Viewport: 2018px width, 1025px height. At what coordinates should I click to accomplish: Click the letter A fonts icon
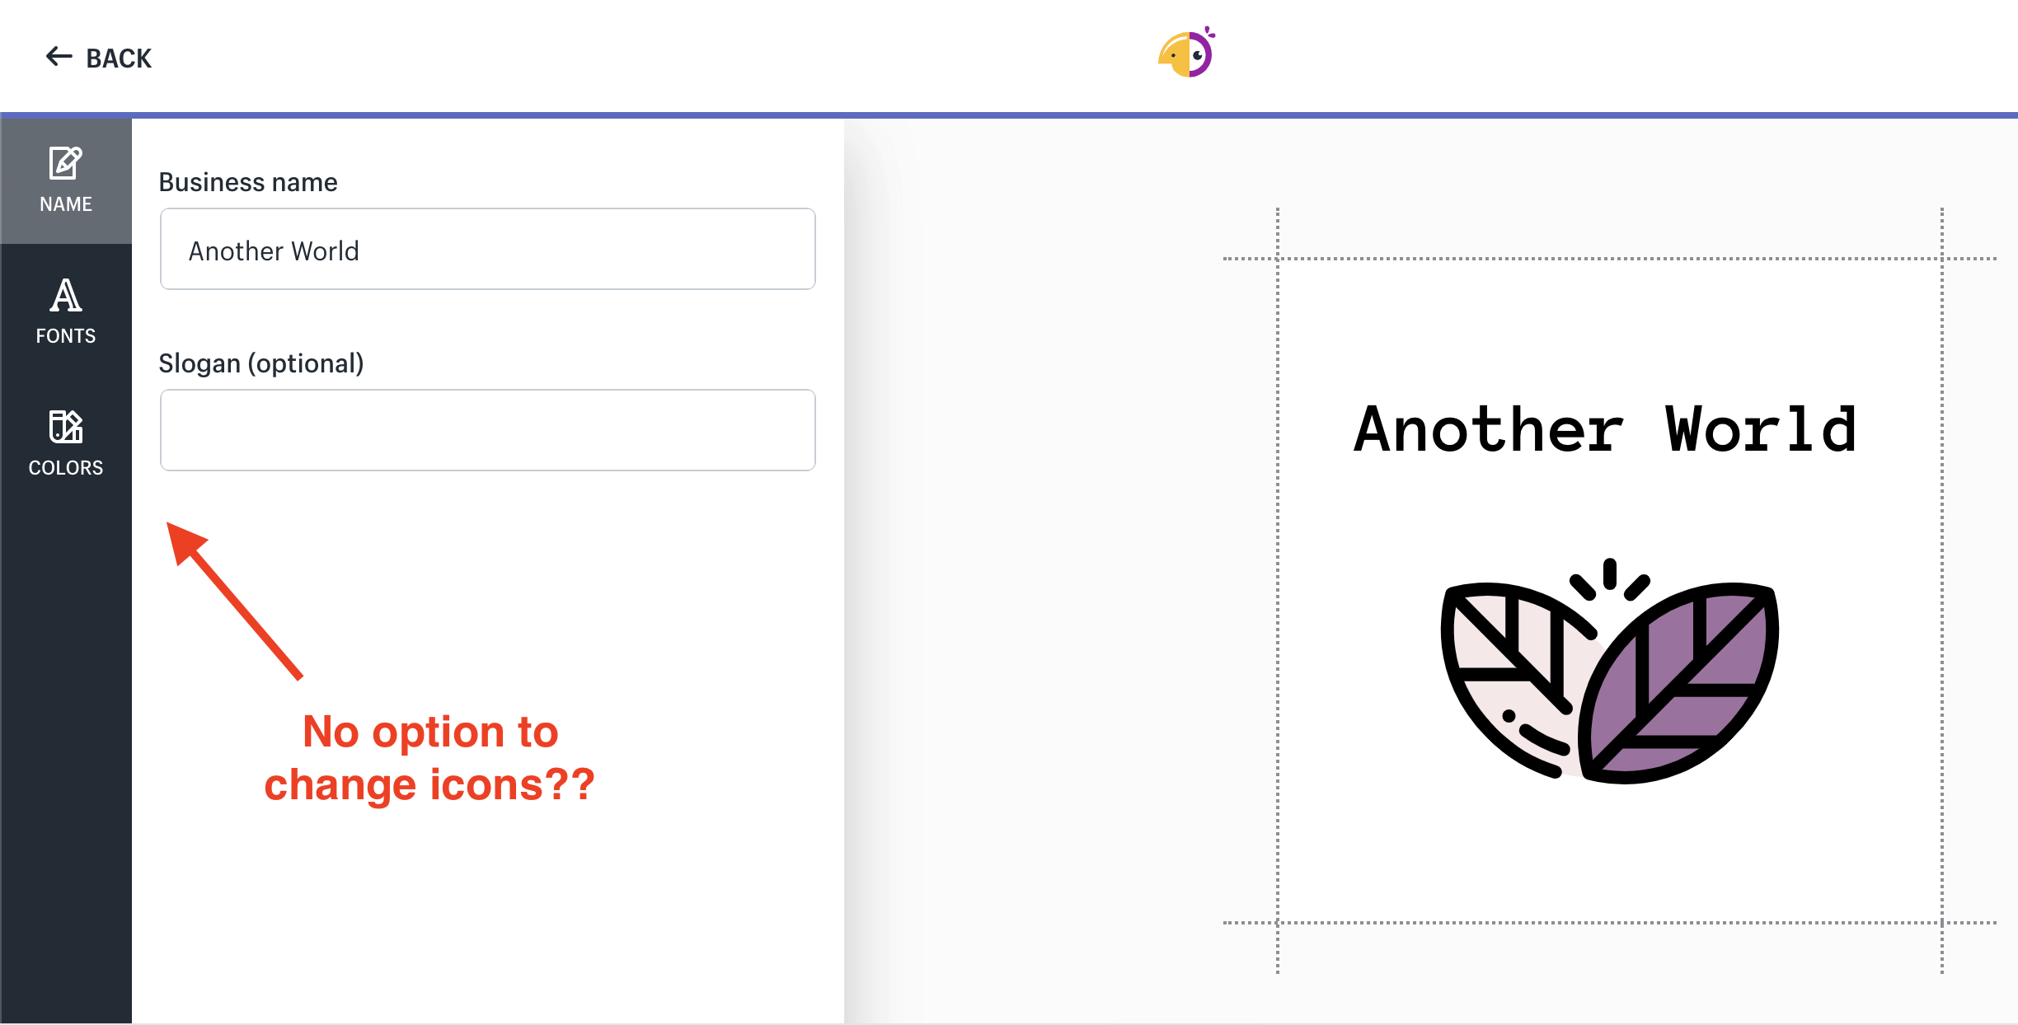tap(66, 295)
